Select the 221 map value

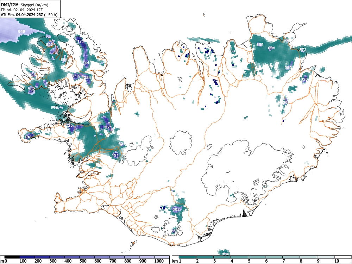click(x=108, y=127)
